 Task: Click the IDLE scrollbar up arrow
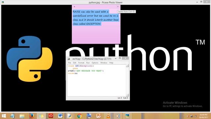point(127,66)
